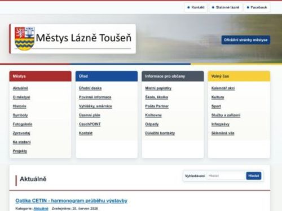Click the blue Hledat search button
Image resolution: width=282 pixels, height=211 pixels.
tap(254, 176)
